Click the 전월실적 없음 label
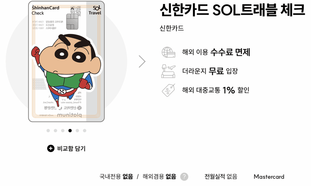This screenshot has width=311, height=186. pos(221,177)
